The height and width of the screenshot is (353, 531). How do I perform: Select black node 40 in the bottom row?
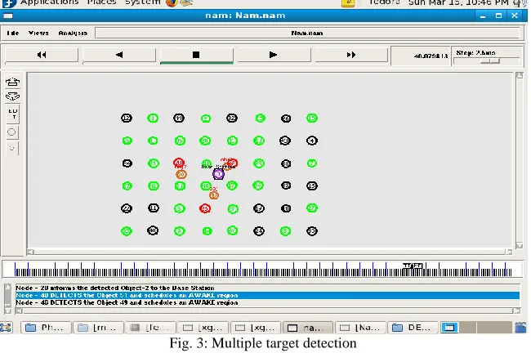tap(153, 230)
